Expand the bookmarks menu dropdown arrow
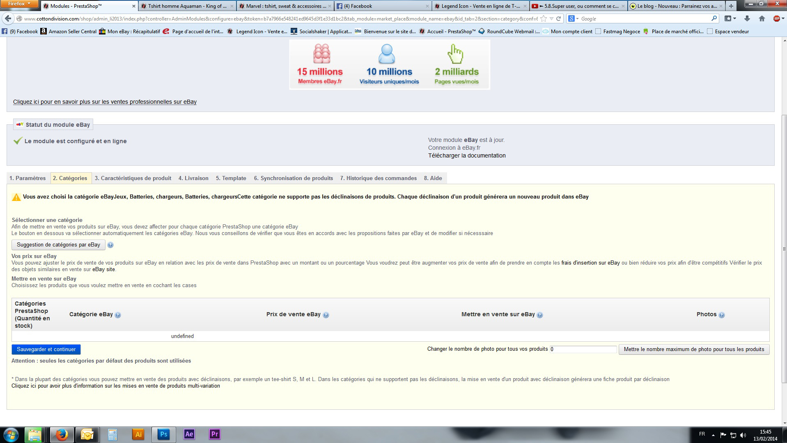The height and width of the screenshot is (443, 787). pyautogui.click(x=734, y=18)
